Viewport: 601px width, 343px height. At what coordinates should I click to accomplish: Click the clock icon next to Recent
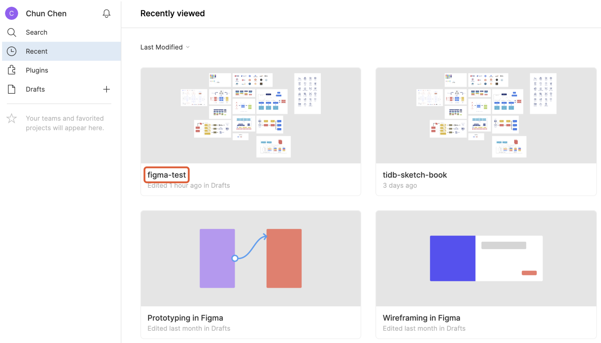coord(11,51)
